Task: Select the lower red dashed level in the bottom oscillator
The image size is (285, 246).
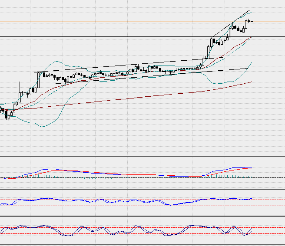Action: pos(142,234)
